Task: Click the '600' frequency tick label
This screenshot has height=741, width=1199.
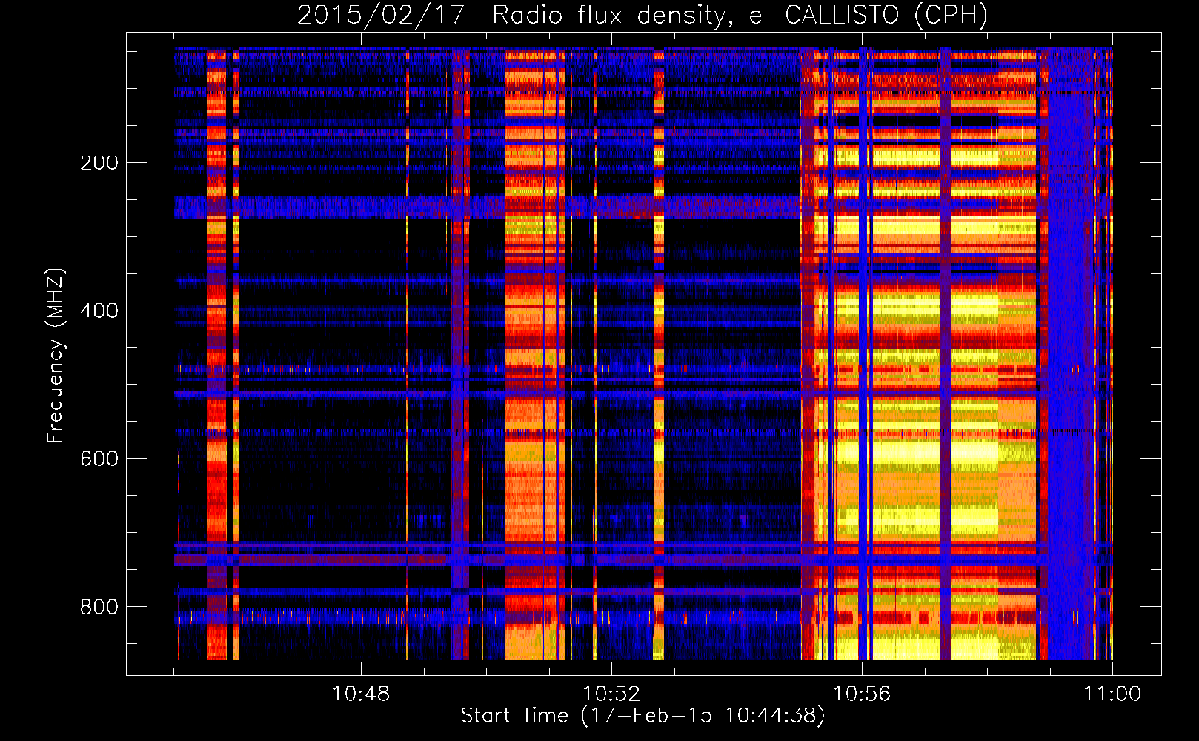Action: 99,459
